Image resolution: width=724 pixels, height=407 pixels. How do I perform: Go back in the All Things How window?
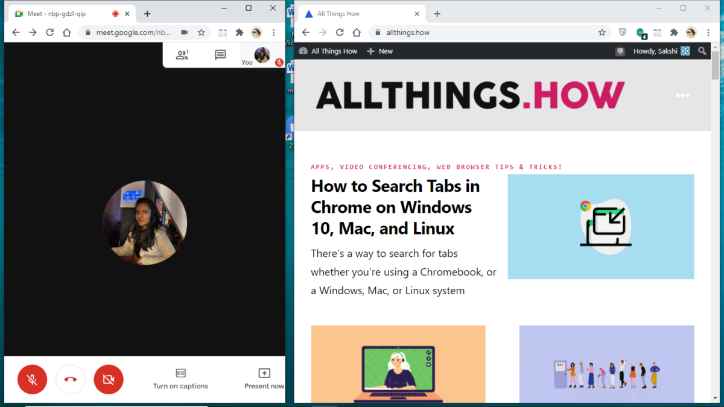(x=306, y=33)
